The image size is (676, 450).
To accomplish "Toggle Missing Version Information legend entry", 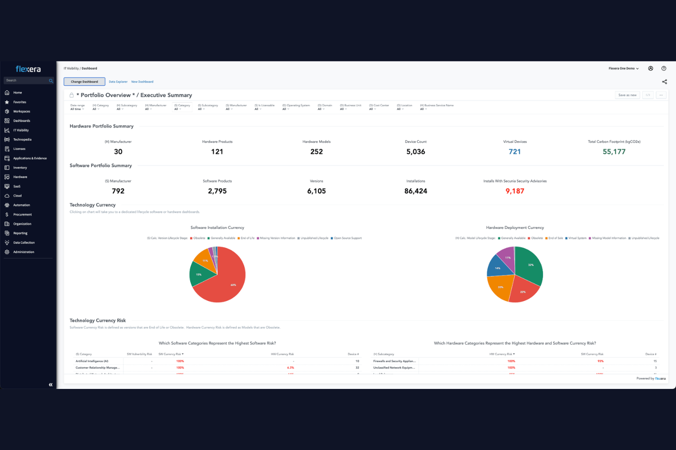I will 276,238.
